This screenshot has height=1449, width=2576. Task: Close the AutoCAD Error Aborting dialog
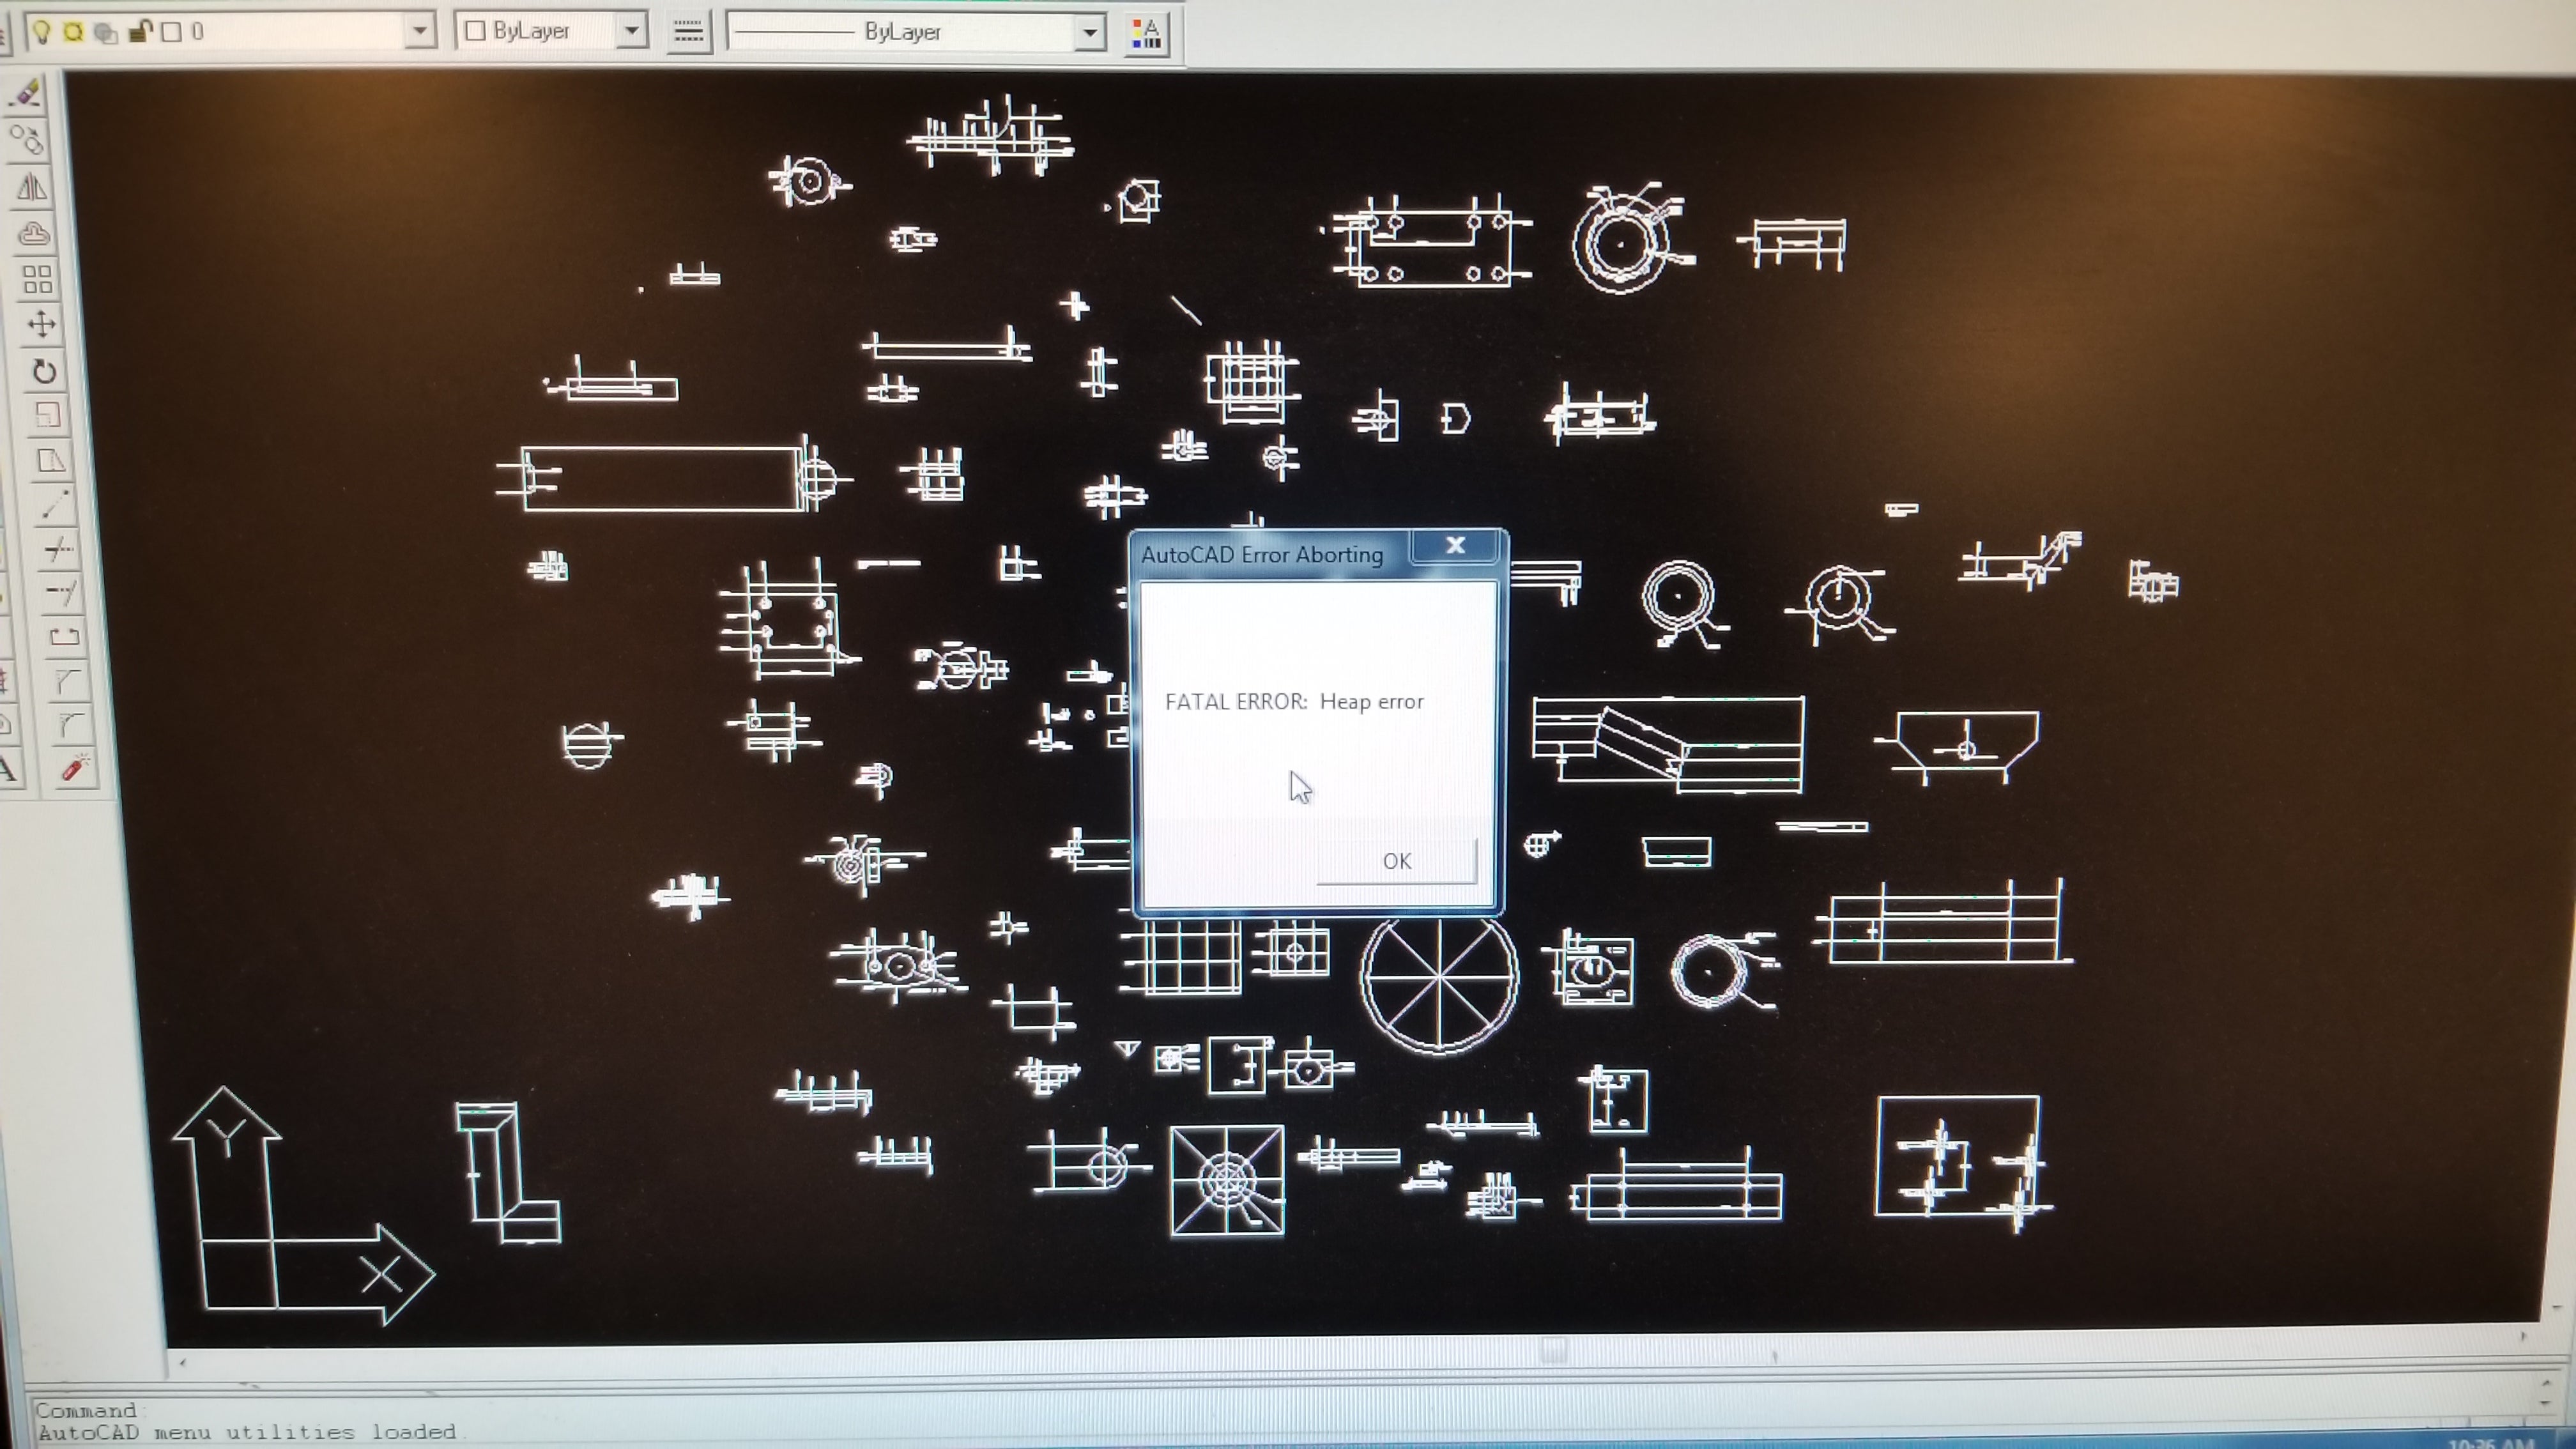(1455, 545)
